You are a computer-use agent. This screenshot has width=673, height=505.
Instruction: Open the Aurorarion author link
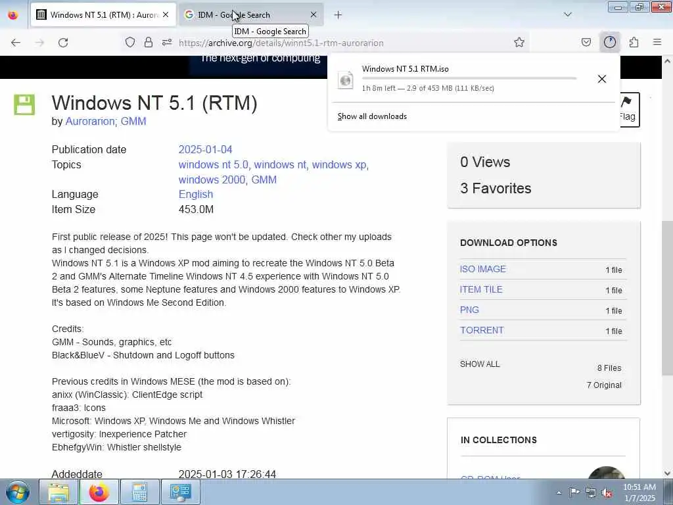[90, 121]
